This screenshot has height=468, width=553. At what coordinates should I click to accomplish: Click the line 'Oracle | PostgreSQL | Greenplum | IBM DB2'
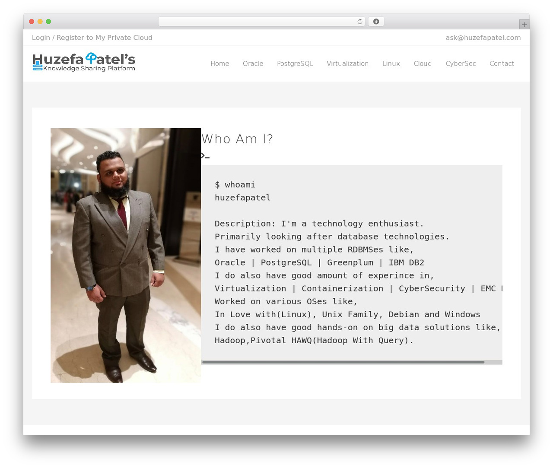pos(319,262)
